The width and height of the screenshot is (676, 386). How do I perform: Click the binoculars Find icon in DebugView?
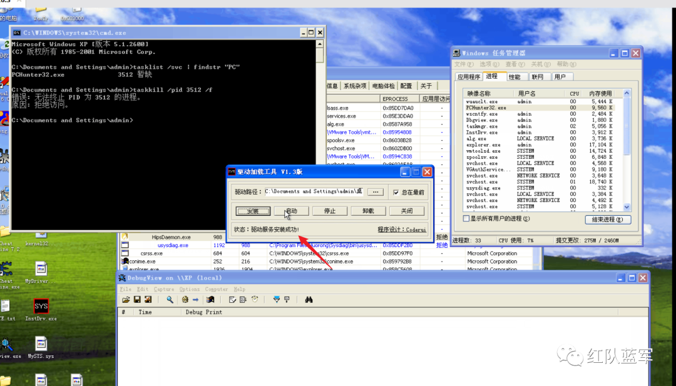point(309,300)
